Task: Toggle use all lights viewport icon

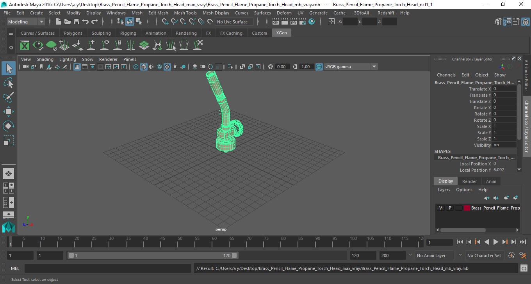Action: 175,67
